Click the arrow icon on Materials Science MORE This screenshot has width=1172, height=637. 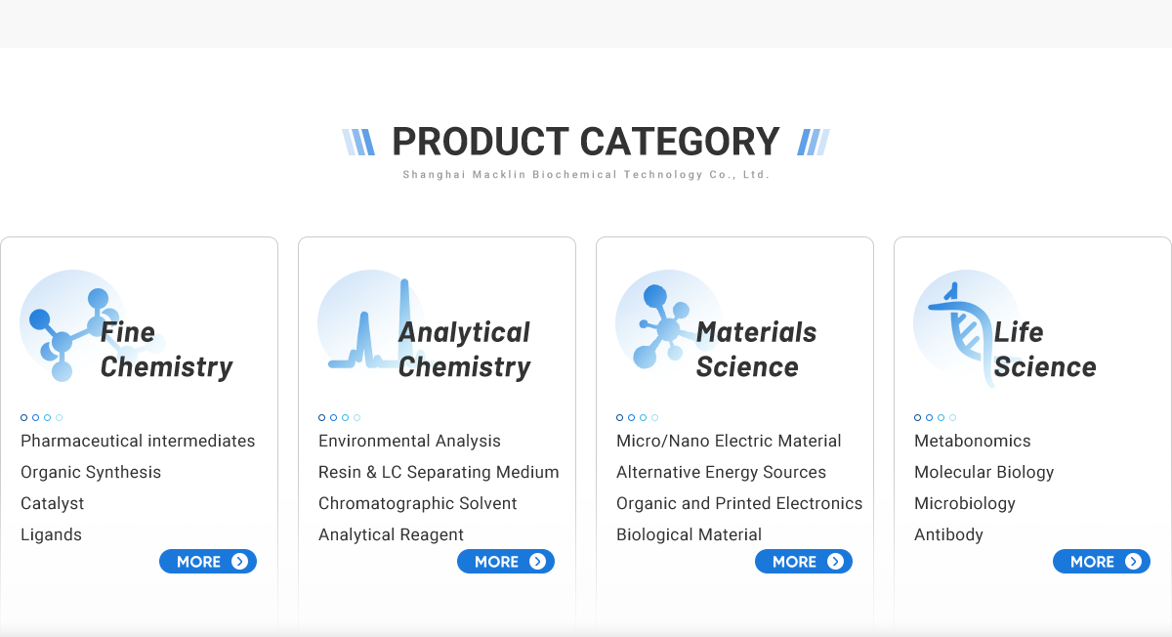point(835,562)
